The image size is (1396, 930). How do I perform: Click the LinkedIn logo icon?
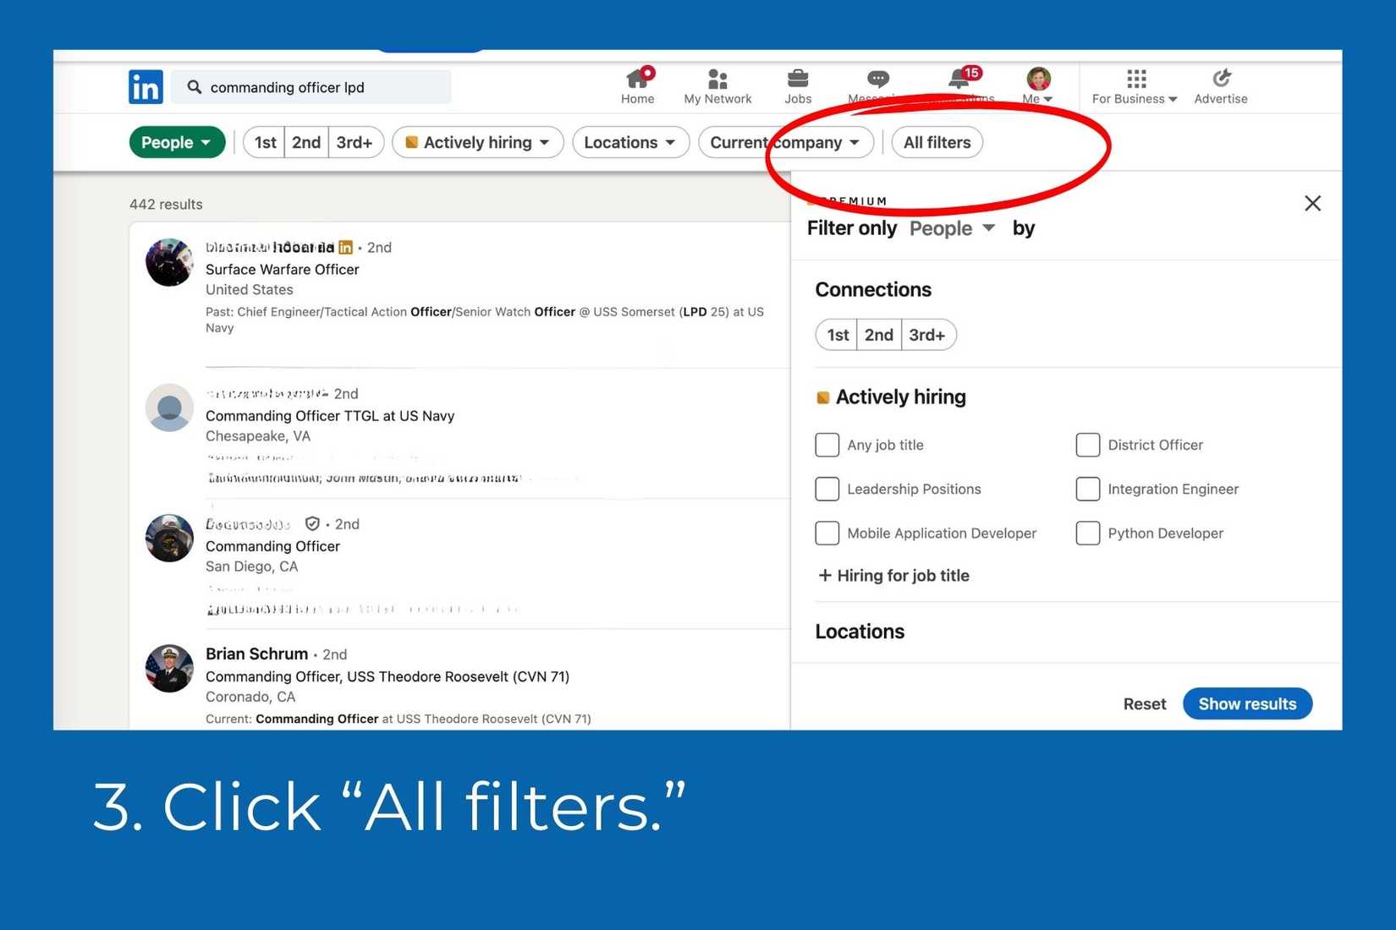coord(146,86)
